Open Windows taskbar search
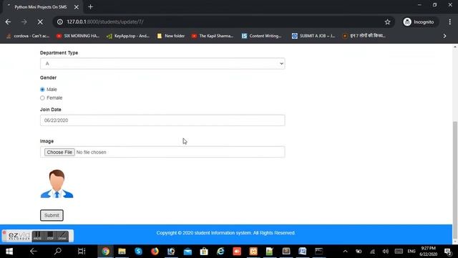Screen dimensions: 458x258 [57, 252]
